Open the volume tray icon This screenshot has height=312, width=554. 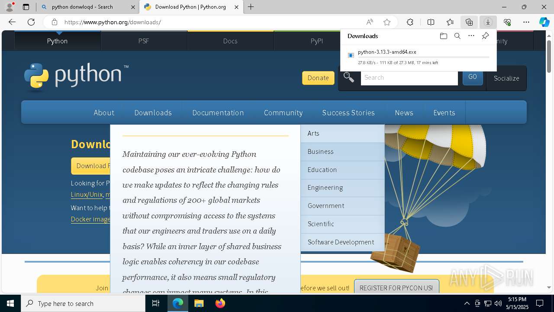tap(498, 303)
